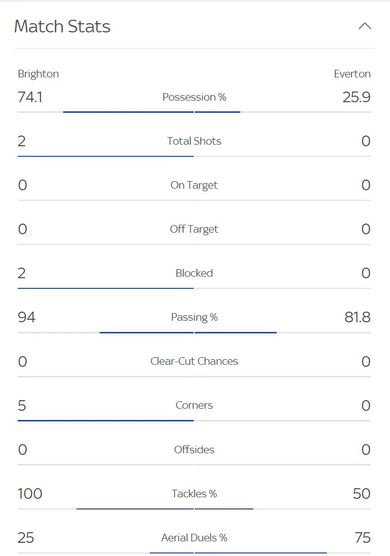Click the Brighton possession bar
This screenshot has width=390, height=556.
(x=128, y=112)
